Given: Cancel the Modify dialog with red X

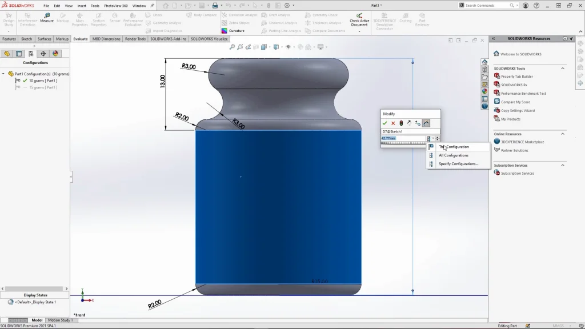Looking at the screenshot, I should (393, 123).
